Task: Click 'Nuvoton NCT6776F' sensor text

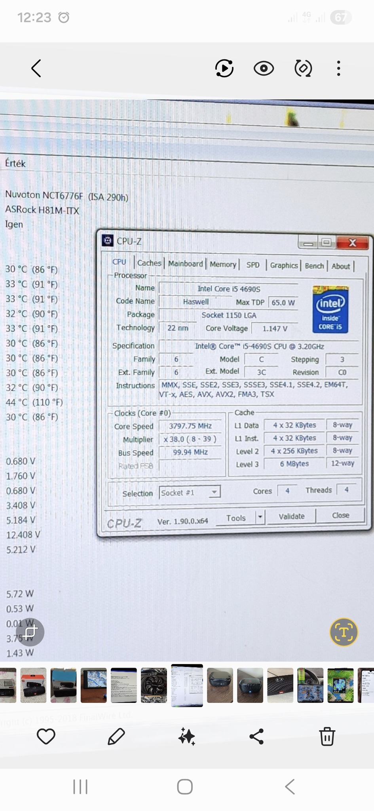Action: 44,195
